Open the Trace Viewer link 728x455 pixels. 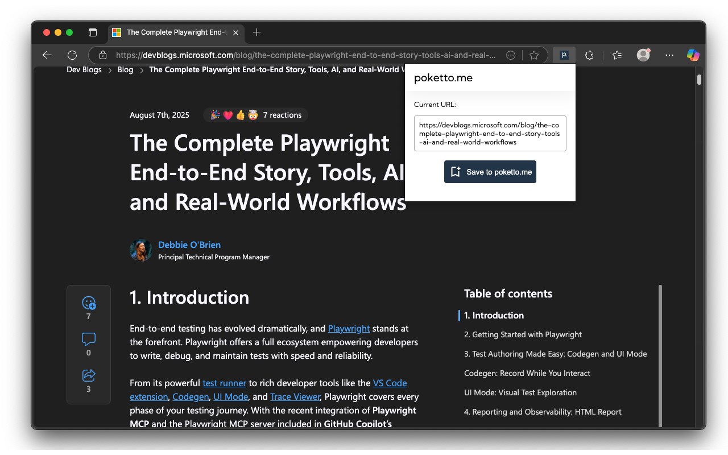(295, 396)
